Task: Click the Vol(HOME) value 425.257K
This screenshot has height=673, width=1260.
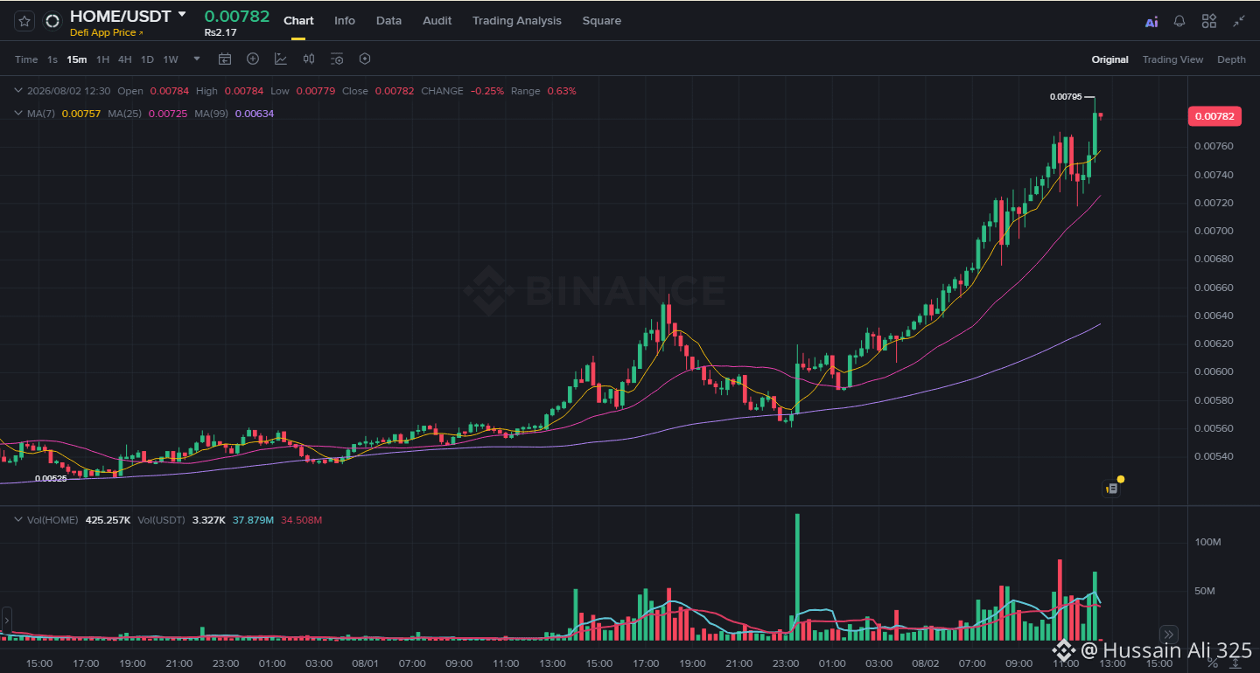Action: [108, 520]
